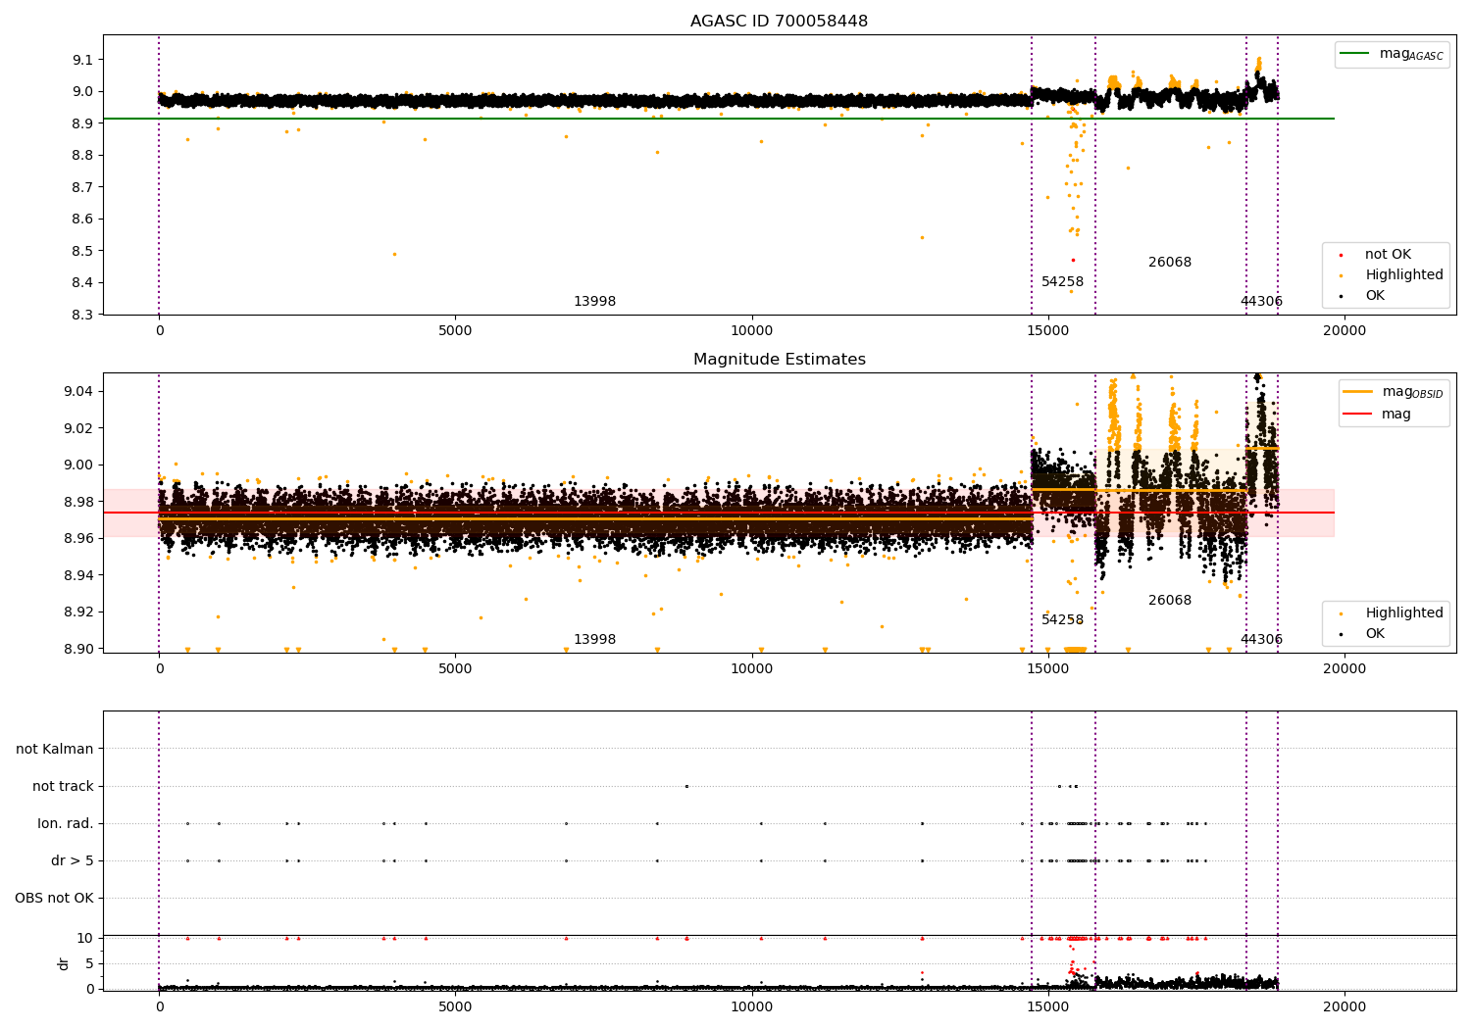This screenshot has height=1029, width=1471.
Task: Click x-axis tick 5000 under Magnitude Estimates plot
Action: (x=455, y=669)
